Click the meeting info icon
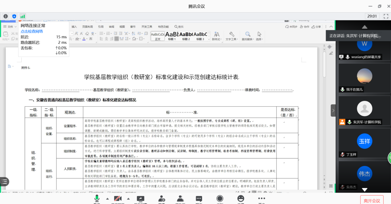The height and width of the screenshot is (204, 391). click(x=6, y=16)
